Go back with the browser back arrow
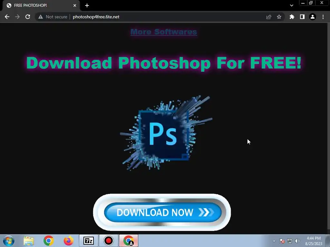 click(x=7, y=17)
